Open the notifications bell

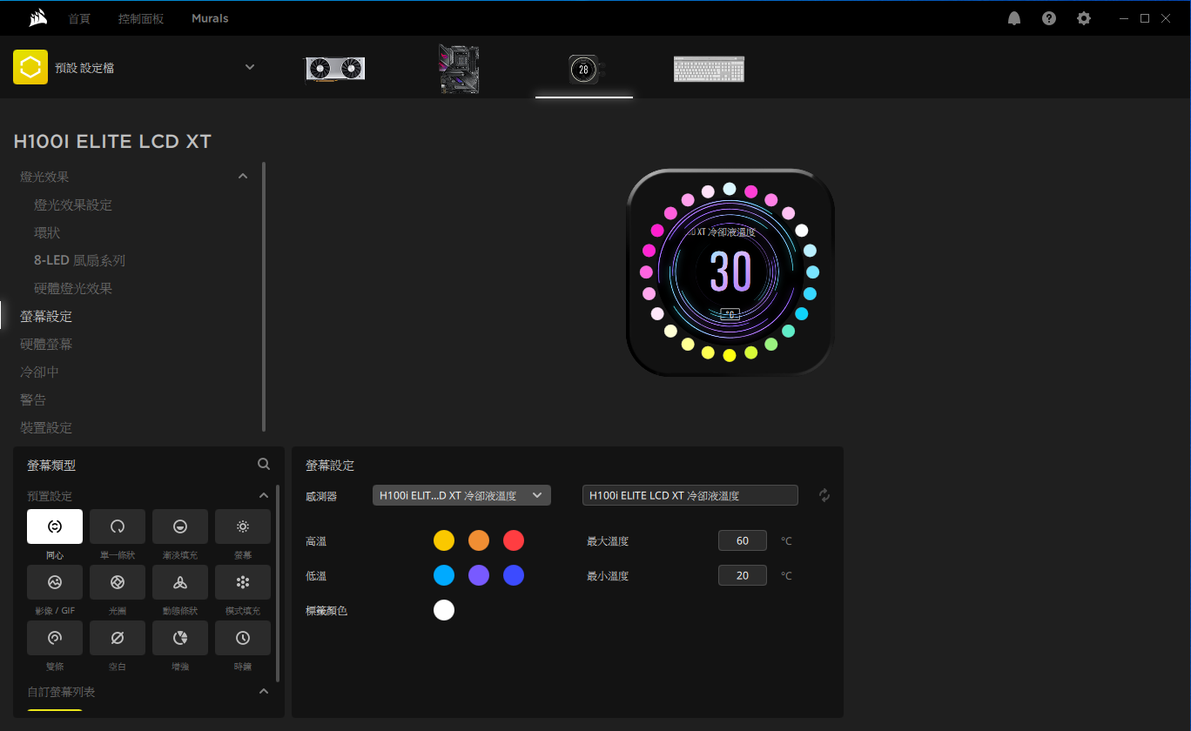point(1014,18)
